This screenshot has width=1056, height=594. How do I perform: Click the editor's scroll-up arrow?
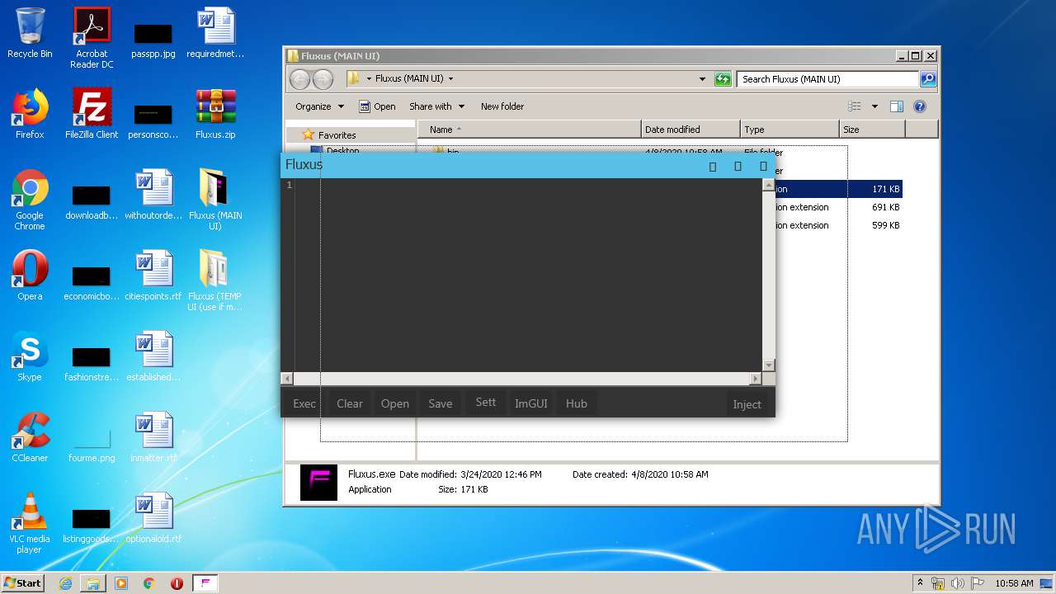coord(769,186)
